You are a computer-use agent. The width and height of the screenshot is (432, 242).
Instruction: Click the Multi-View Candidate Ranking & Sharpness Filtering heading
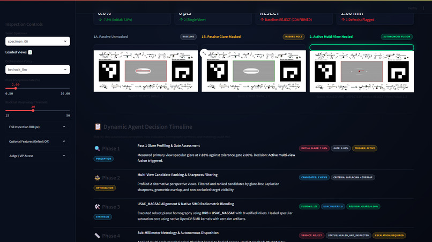tap(177, 175)
